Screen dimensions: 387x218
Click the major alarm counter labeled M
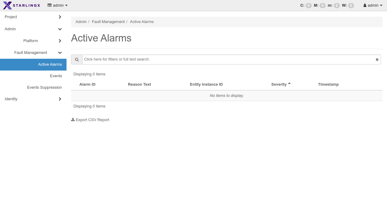322,5
